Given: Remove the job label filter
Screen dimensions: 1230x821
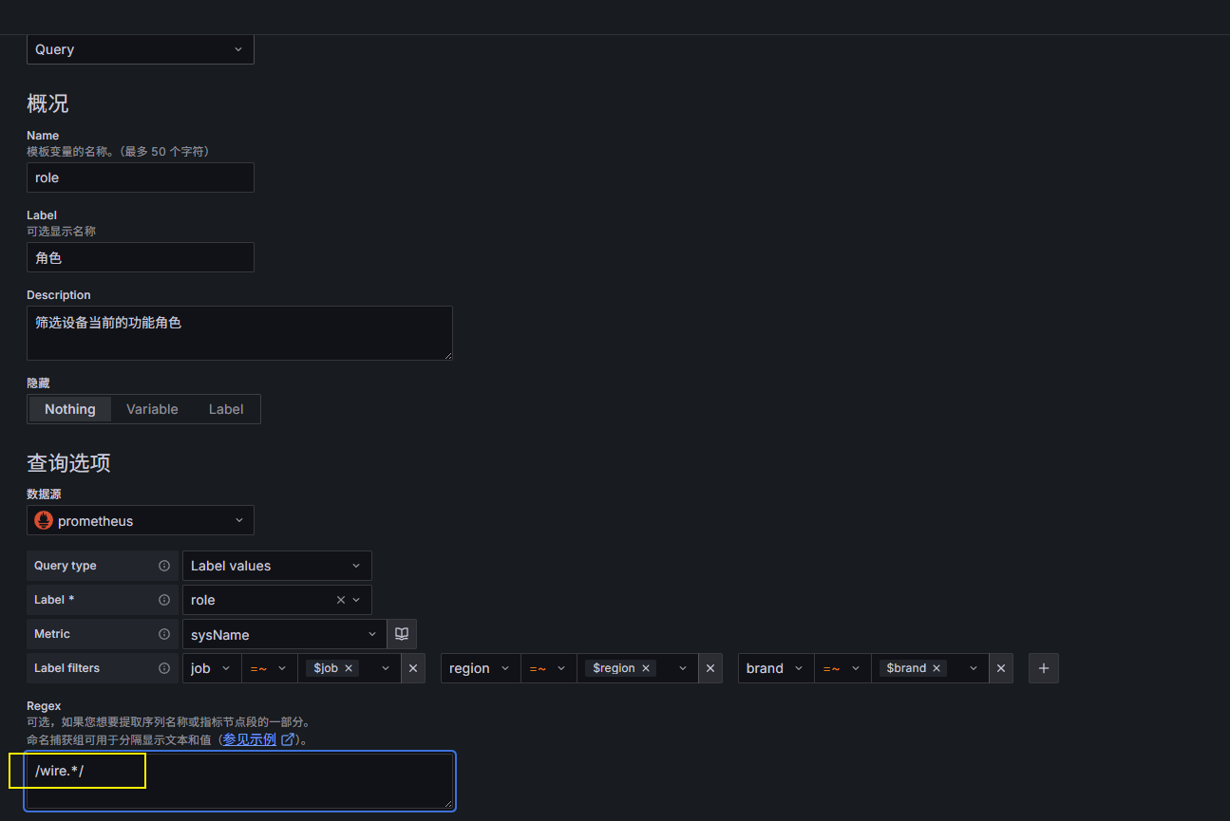Looking at the screenshot, I should click(413, 668).
